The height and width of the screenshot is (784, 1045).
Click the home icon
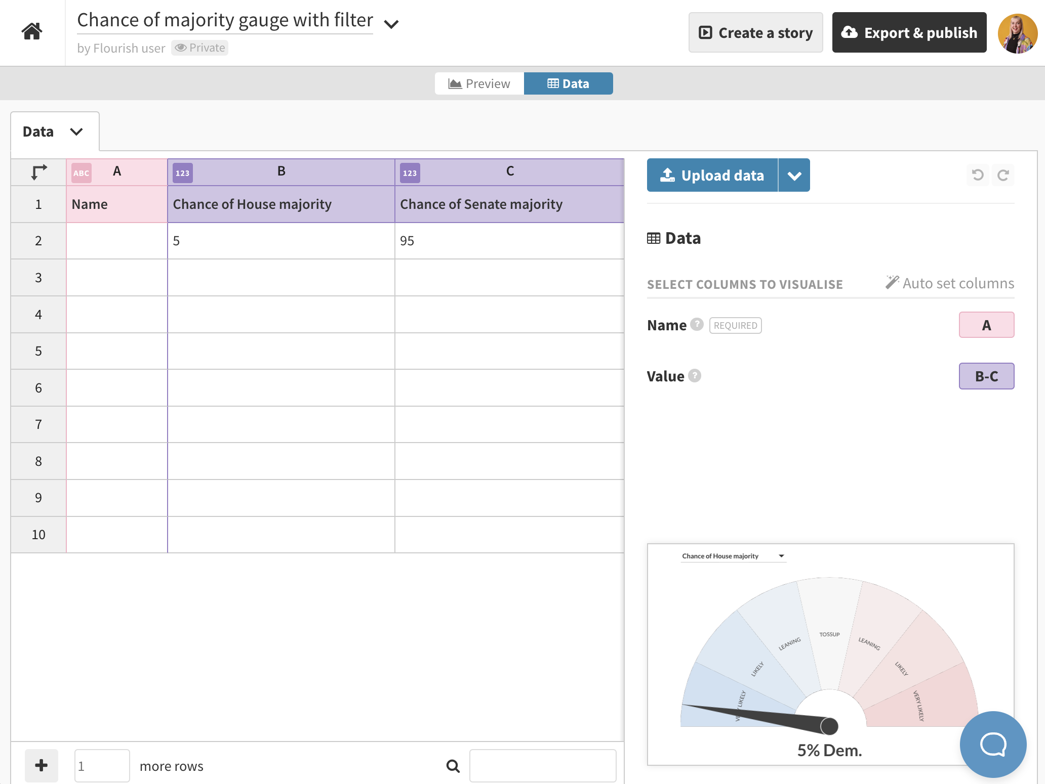click(x=32, y=31)
